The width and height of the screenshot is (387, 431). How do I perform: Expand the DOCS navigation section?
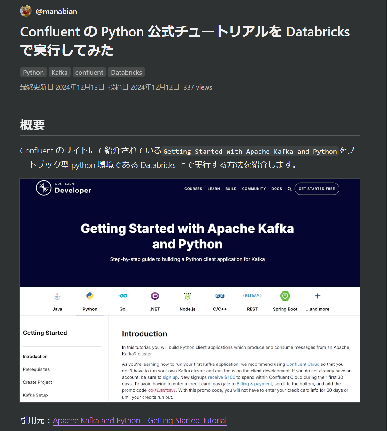click(x=276, y=189)
